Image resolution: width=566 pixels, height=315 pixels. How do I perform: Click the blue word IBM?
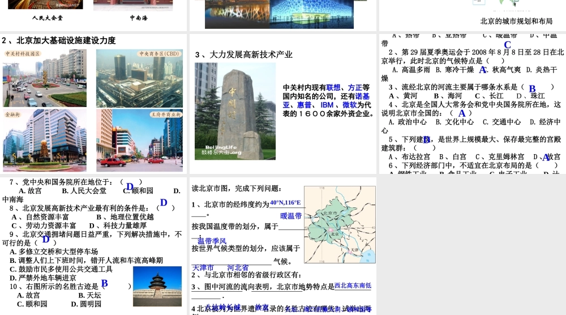click(x=327, y=105)
